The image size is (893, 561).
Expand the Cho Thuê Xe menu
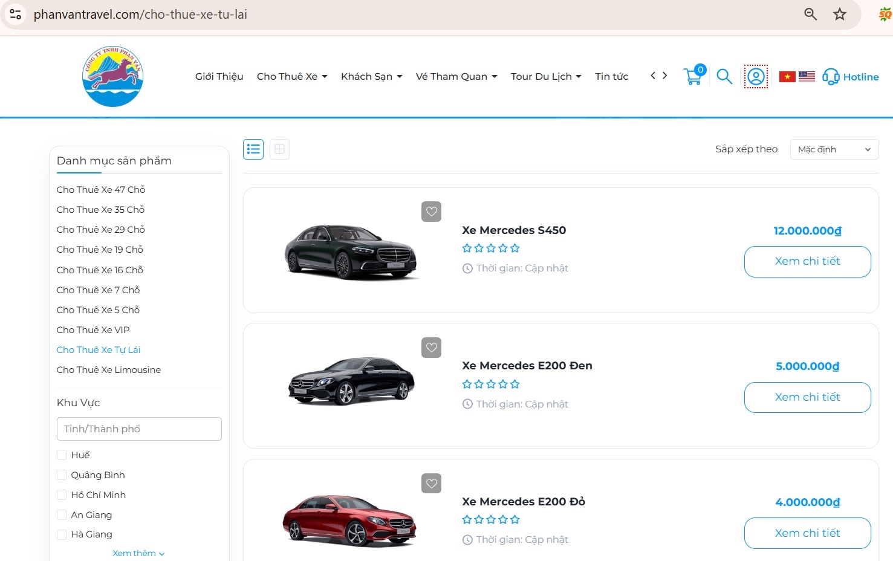(292, 77)
